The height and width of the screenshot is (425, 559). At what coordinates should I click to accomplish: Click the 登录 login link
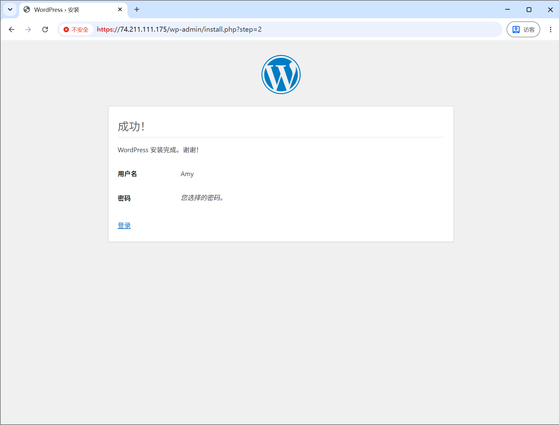tap(124, 226)
